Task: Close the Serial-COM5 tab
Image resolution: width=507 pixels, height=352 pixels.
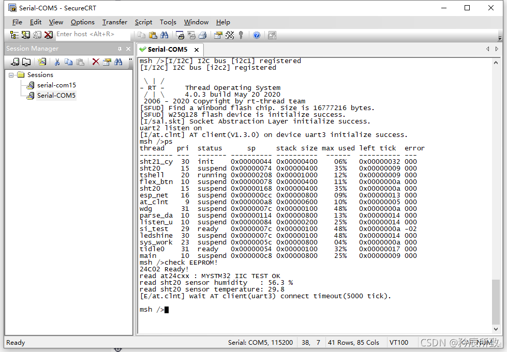Action: [196, 50]
